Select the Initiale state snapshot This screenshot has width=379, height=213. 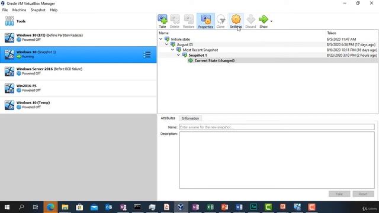pyautogui.click(x=180, y=39)
